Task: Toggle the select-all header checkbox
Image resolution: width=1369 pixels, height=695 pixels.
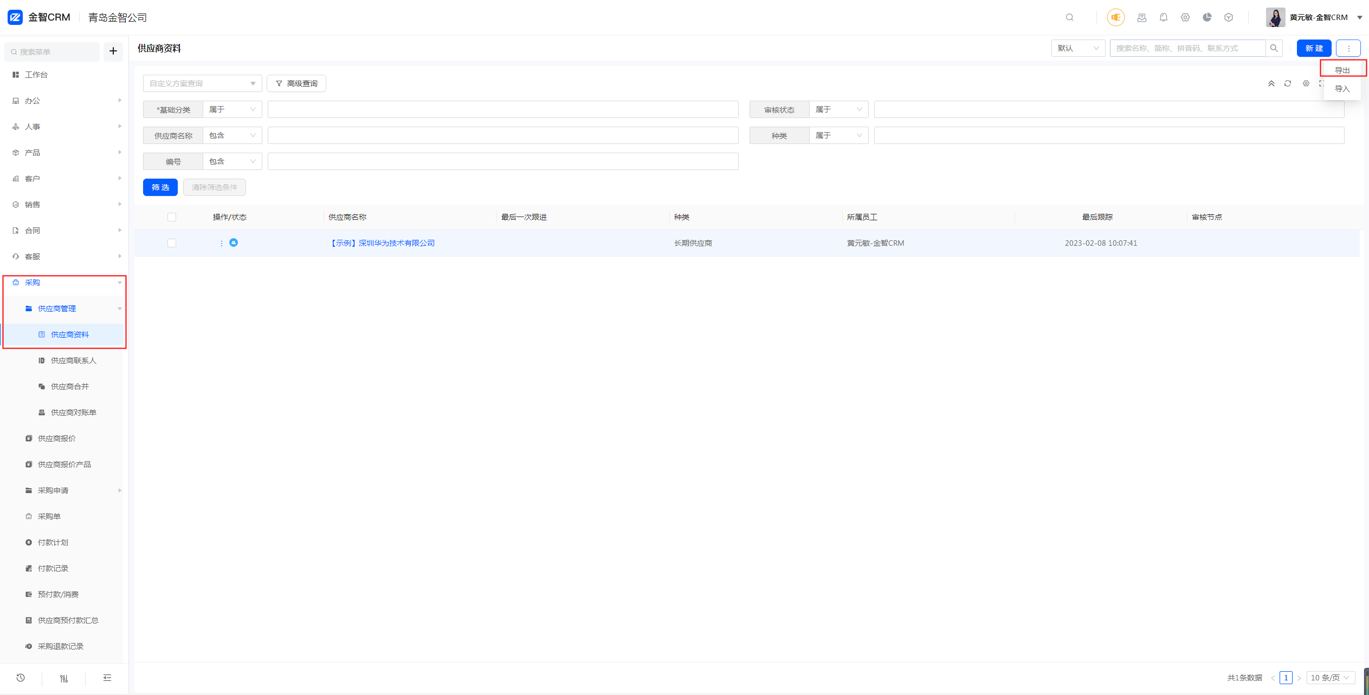Action: 172,217
